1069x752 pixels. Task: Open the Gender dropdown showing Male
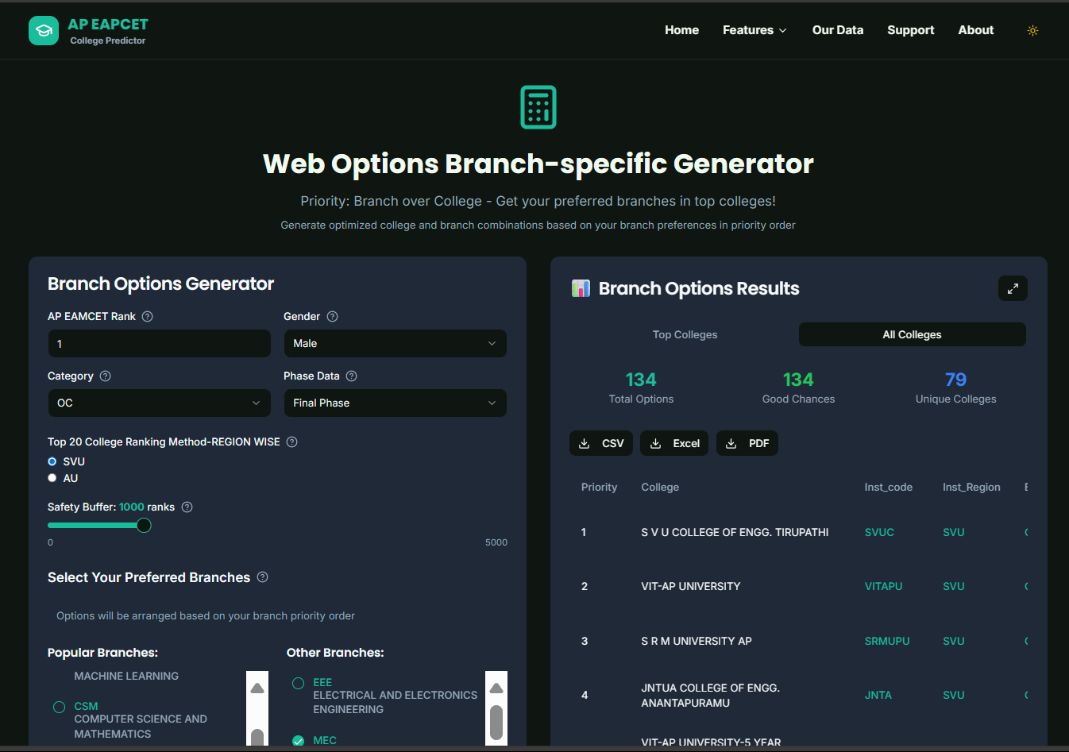click(x=395, y=343)
